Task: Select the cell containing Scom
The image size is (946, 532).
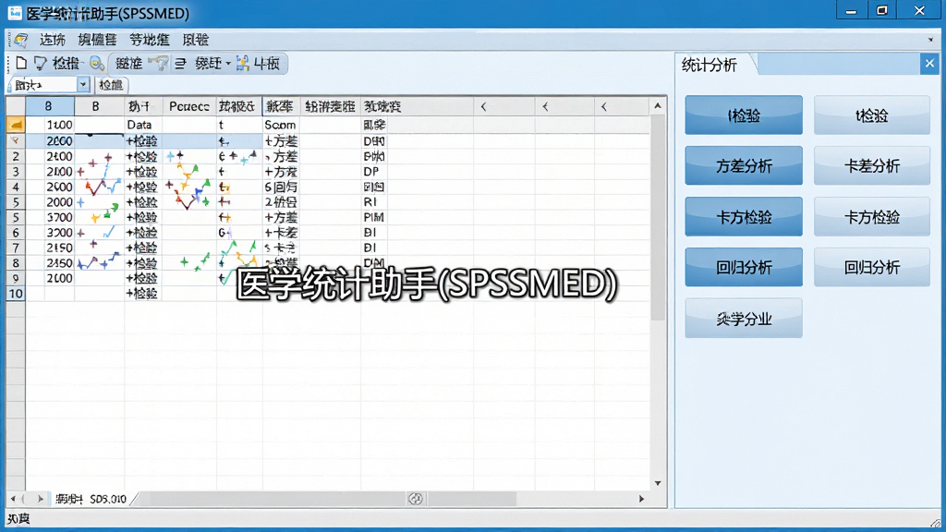Action: click(x=281, y=125)
